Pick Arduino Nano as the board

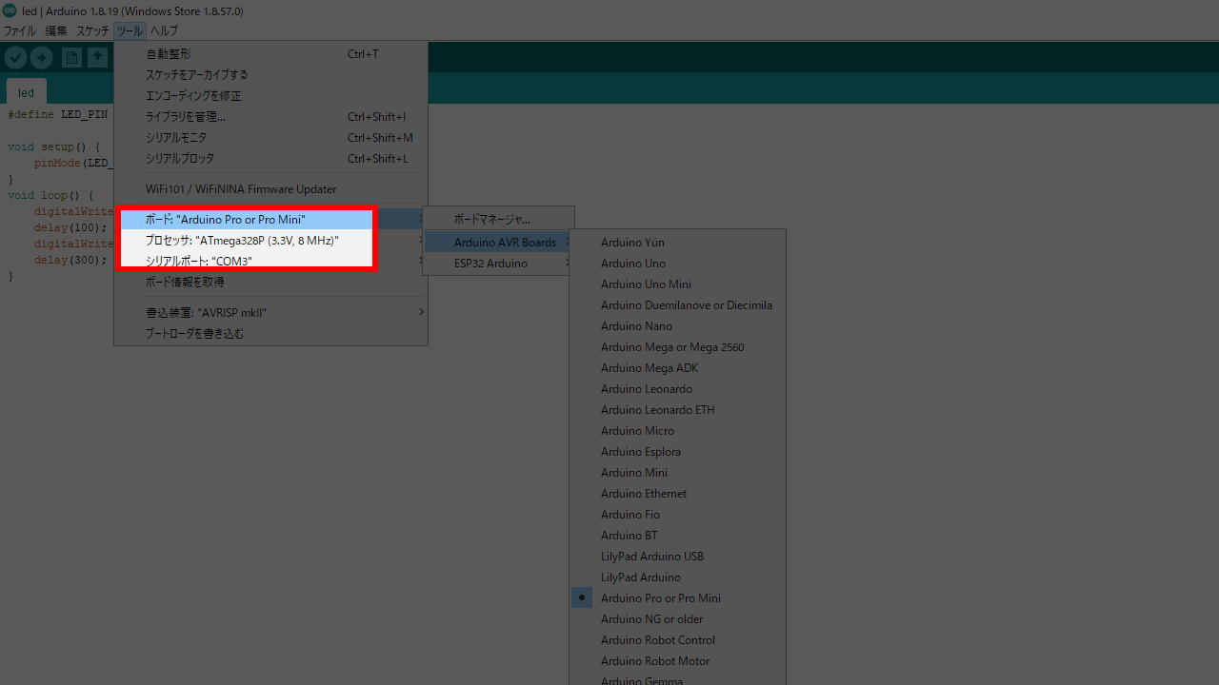coord(636,326)
